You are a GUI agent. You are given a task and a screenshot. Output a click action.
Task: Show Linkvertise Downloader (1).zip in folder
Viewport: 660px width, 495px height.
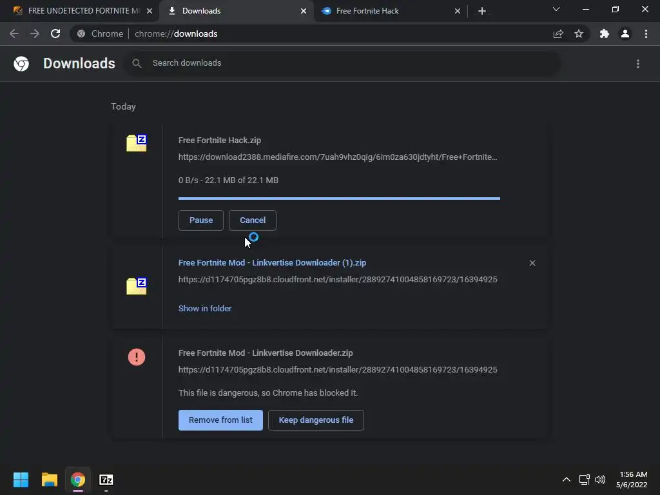click(205, 309)
